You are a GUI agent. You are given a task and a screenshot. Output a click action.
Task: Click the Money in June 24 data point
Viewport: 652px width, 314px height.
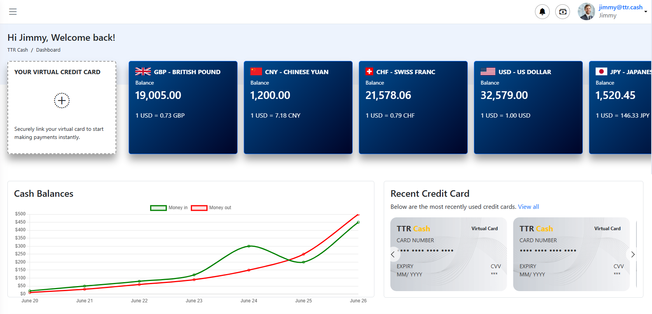point(249,246)
